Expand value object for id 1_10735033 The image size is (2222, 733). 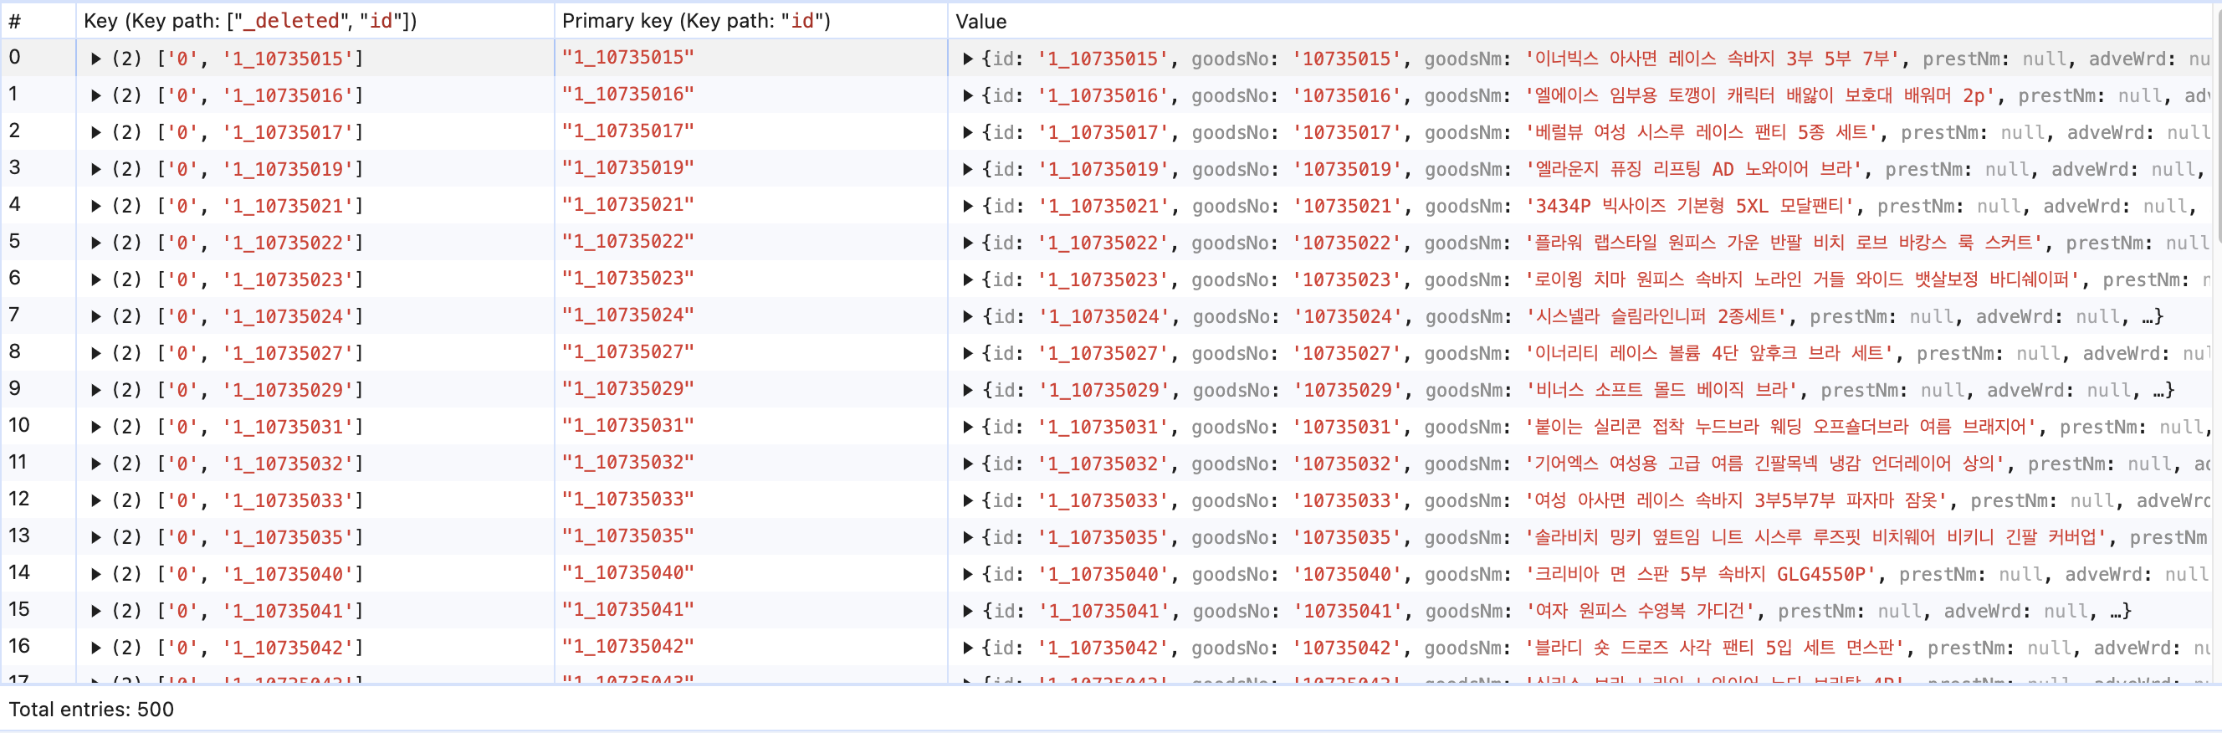click(967, 500)
